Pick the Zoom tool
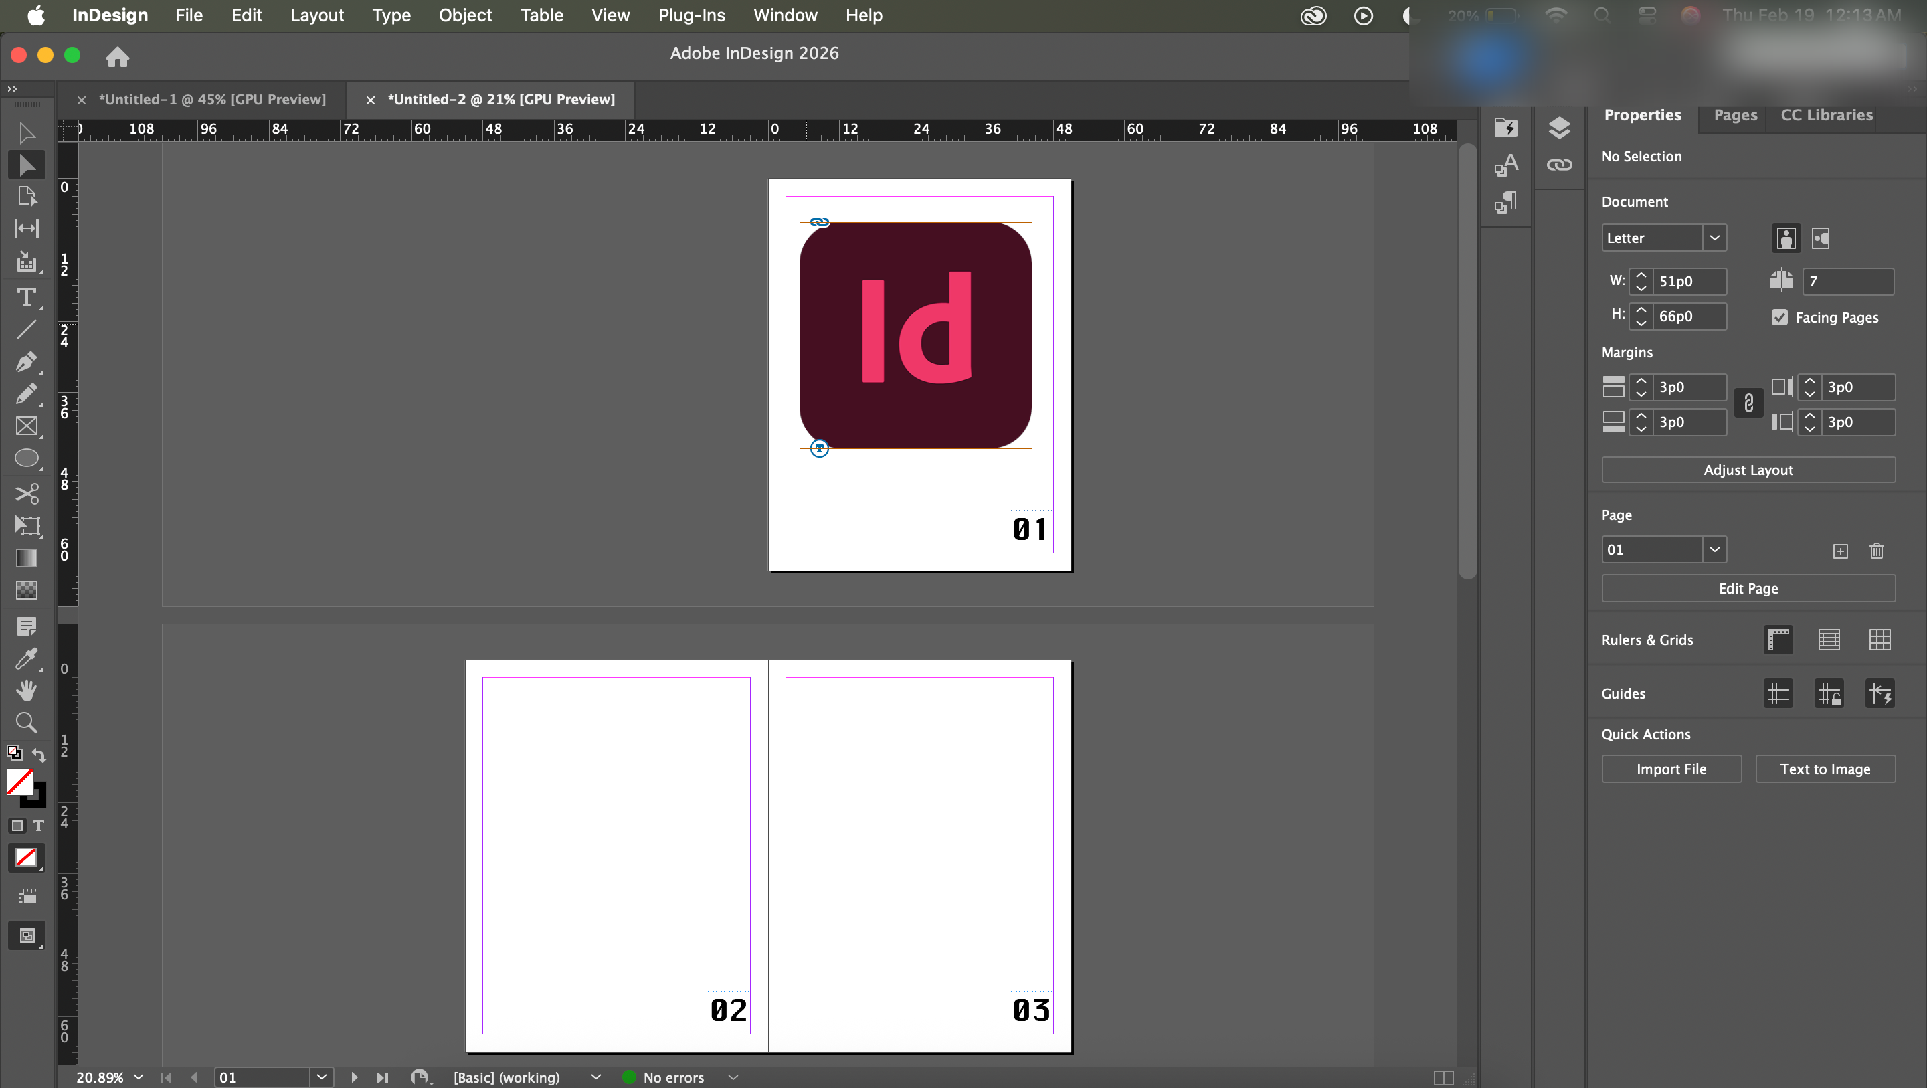Screen dimensions: 1927x1088 [x=26, y=722]
